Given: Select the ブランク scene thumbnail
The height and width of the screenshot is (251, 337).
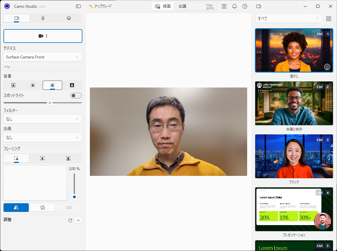Looking at the screenshot, I should click(x=294, y=156).
